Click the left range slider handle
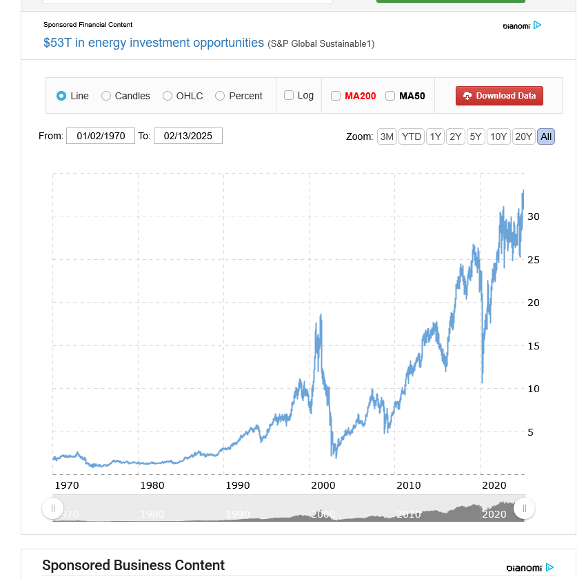This screenshot has height=579, width=586. (53, 509)
